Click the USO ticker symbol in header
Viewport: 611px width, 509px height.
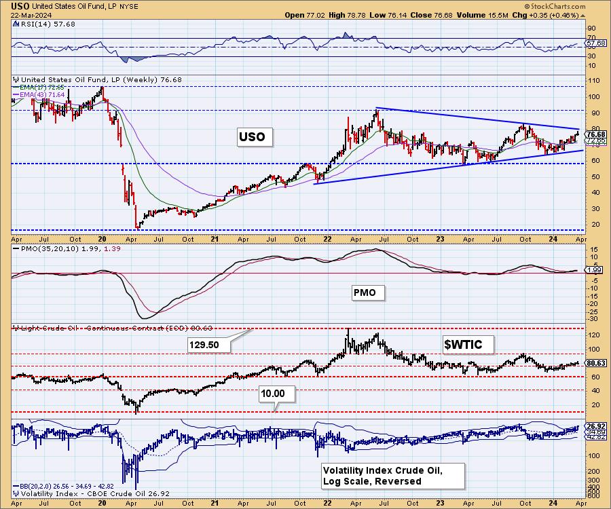(x=20, y=6)
